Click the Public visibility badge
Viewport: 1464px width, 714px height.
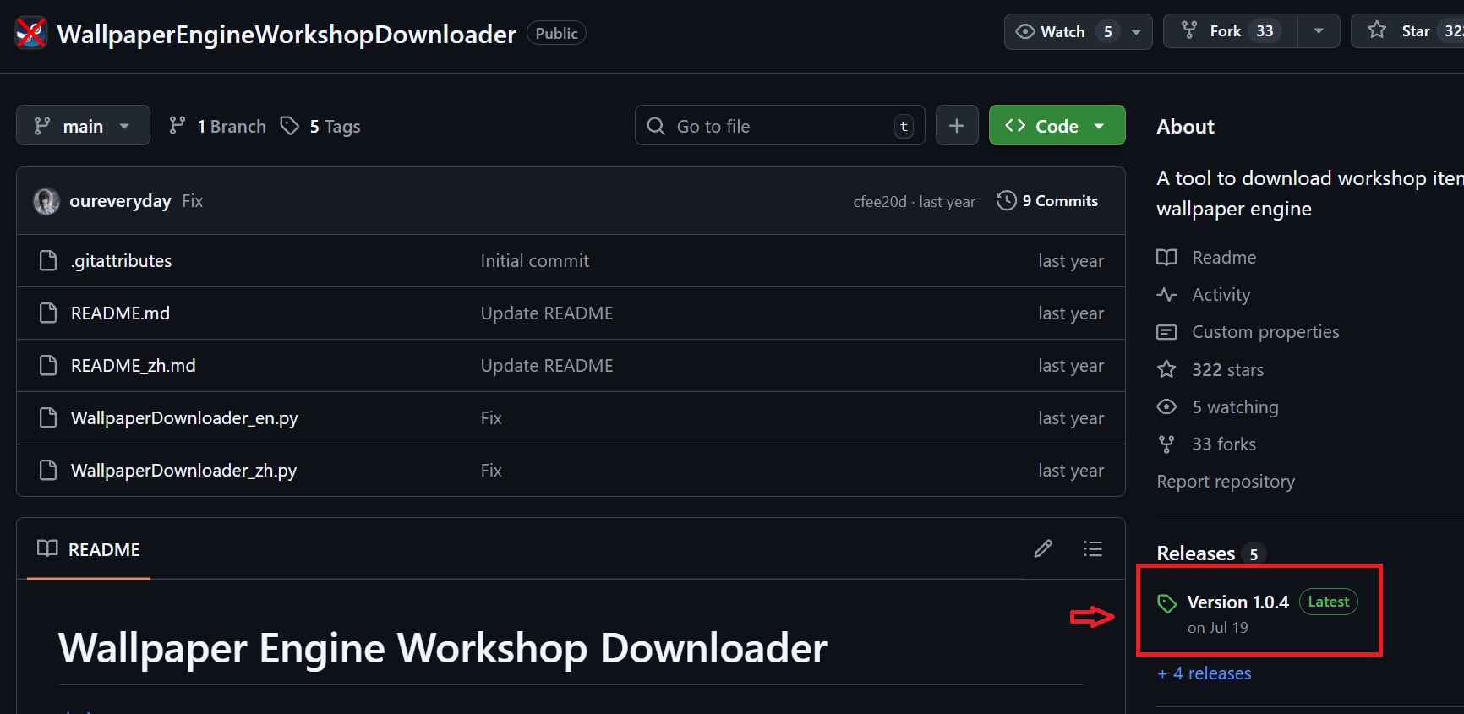tap(556, 33)
